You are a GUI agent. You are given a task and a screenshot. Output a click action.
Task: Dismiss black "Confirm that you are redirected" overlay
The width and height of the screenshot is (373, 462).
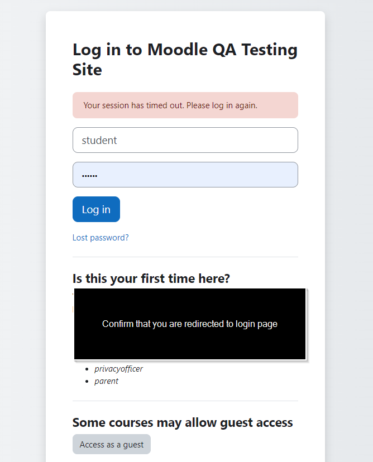click(x=190, y=324)
